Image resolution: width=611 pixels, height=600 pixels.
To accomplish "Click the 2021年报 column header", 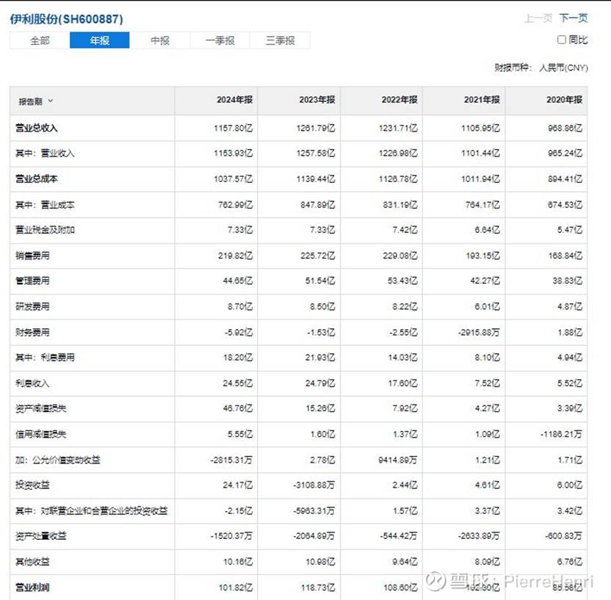I will pos(482,100).
